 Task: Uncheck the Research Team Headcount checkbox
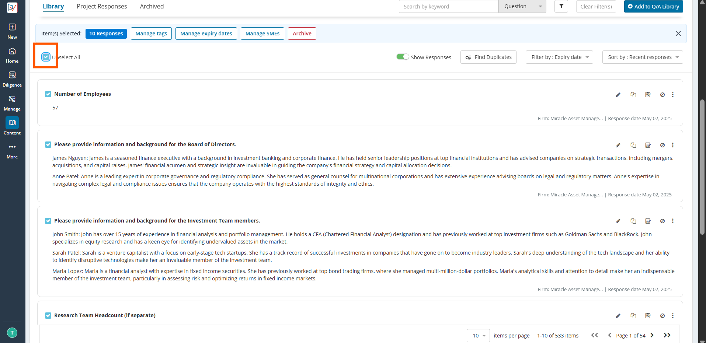[48, 315]
